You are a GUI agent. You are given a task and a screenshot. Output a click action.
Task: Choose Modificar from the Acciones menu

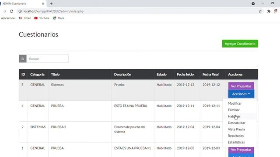(x=234, y=103)
